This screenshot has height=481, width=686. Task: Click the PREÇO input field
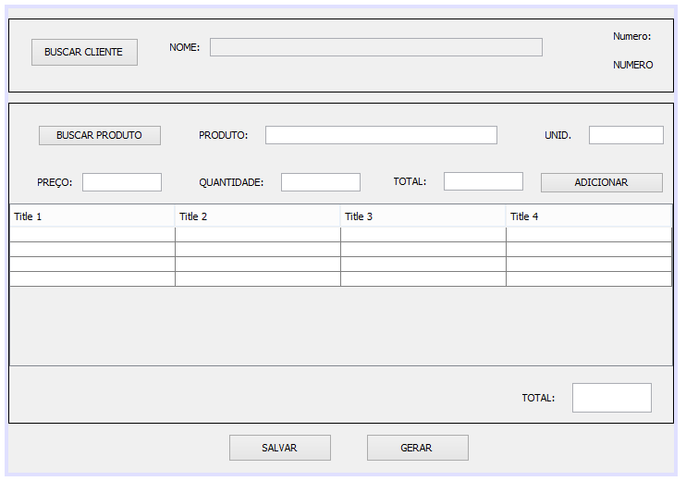[x=122, y=182]
